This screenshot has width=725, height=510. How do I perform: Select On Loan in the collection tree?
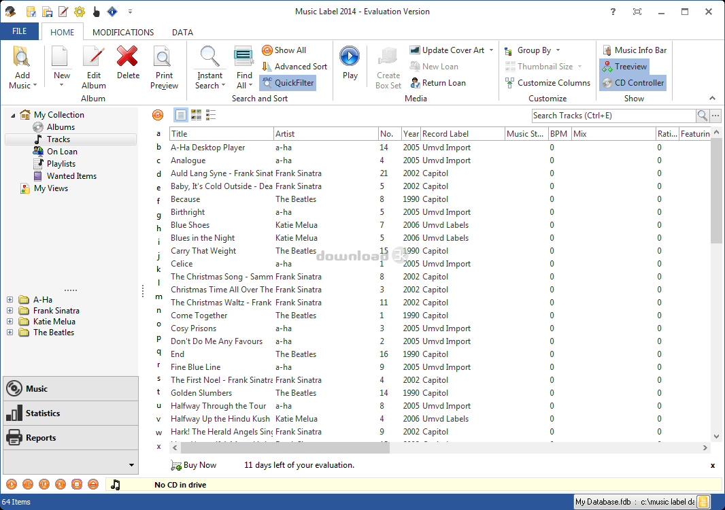click(x=62, y=152)
